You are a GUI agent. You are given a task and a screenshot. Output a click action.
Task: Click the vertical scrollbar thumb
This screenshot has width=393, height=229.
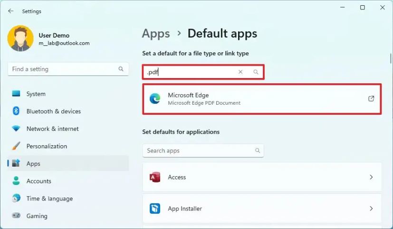[391, 58]
